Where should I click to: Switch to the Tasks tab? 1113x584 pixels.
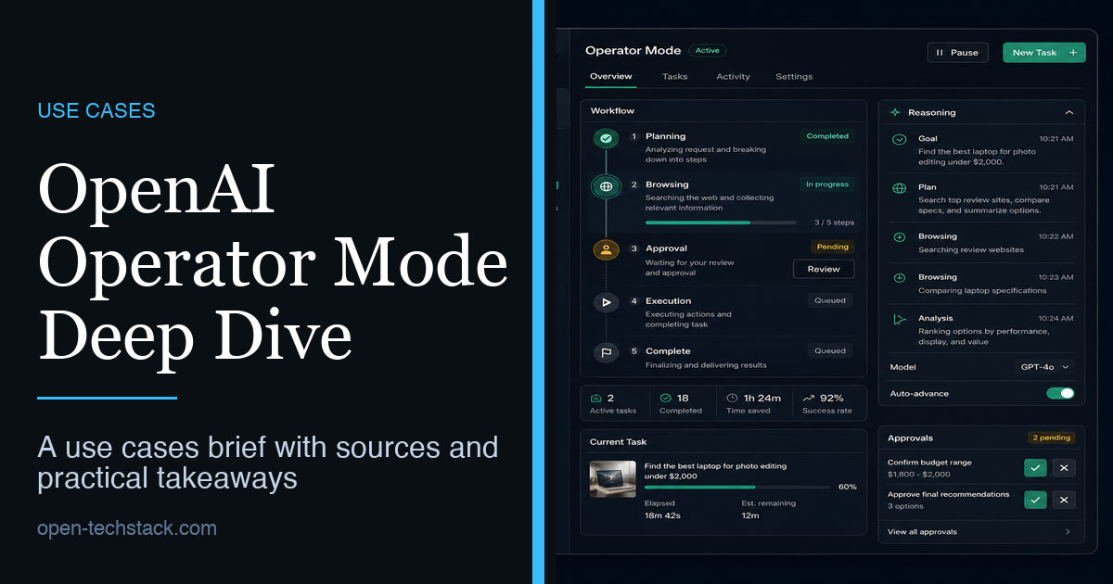674,76
